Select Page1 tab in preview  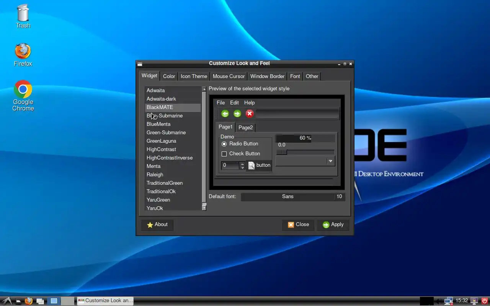(225, 127)
